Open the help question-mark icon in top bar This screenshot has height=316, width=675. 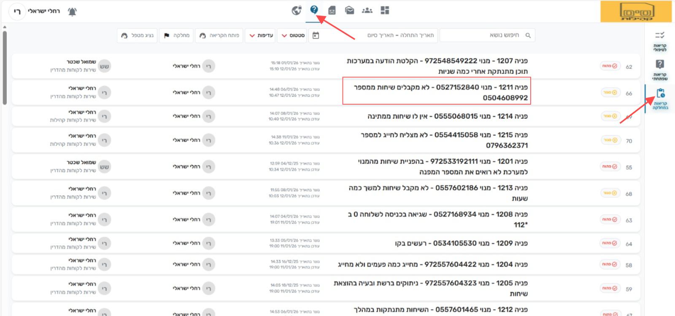pos(314,10)
